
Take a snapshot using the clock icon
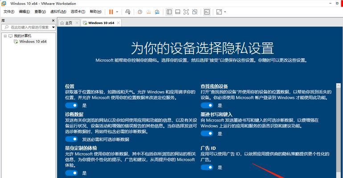[x=140, y=12]
